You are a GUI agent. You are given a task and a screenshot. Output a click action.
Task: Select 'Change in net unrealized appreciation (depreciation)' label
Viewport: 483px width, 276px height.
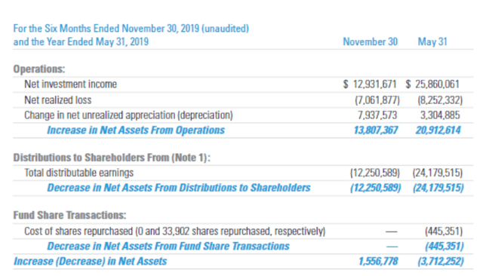coord(129,115)
